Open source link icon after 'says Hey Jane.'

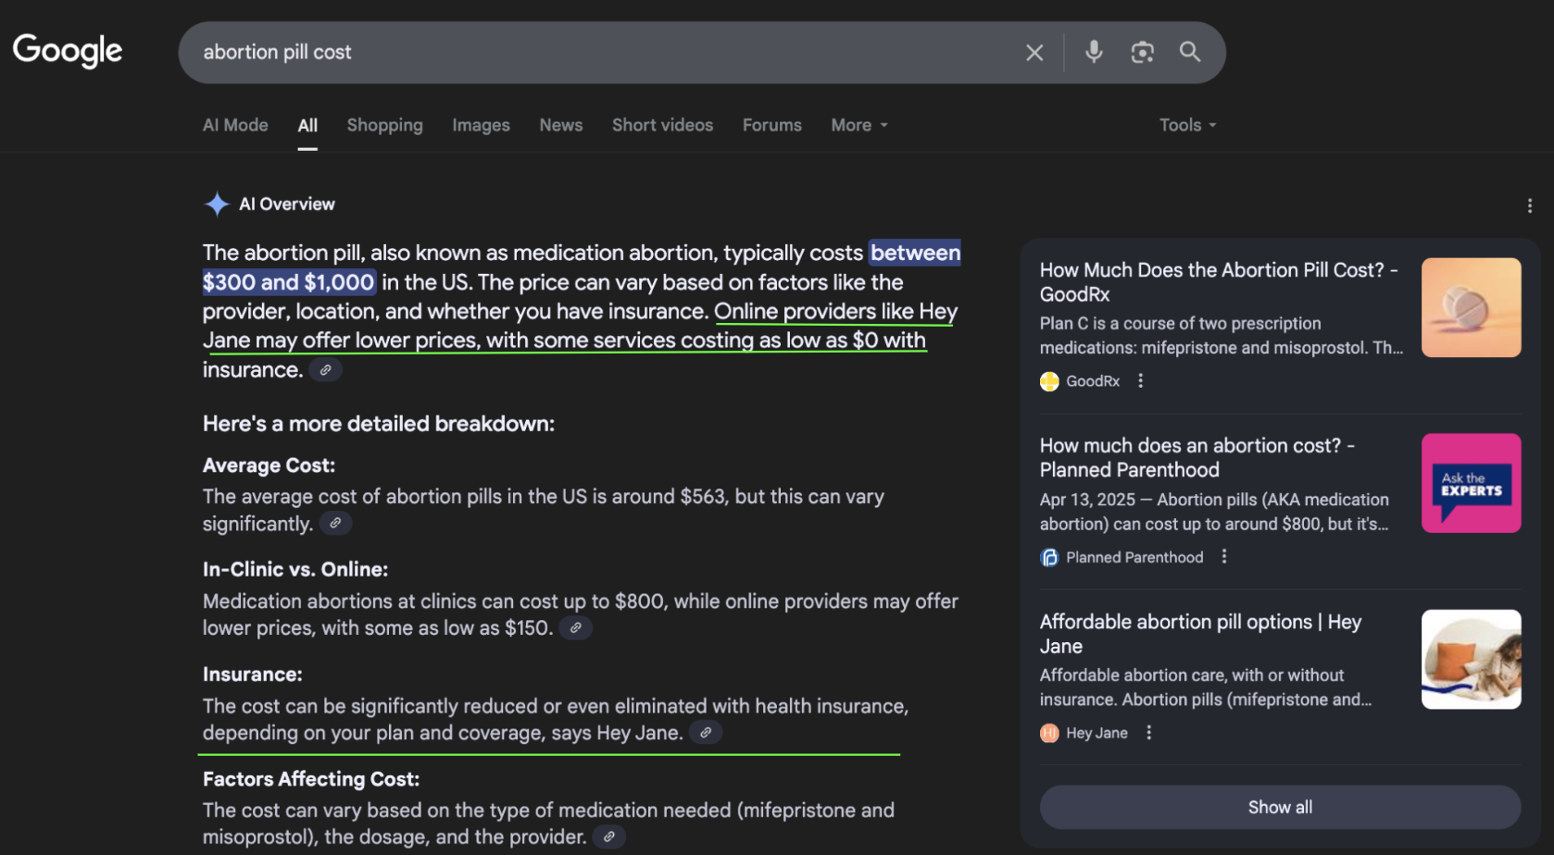pyautogui.click(x=706, y=733)
